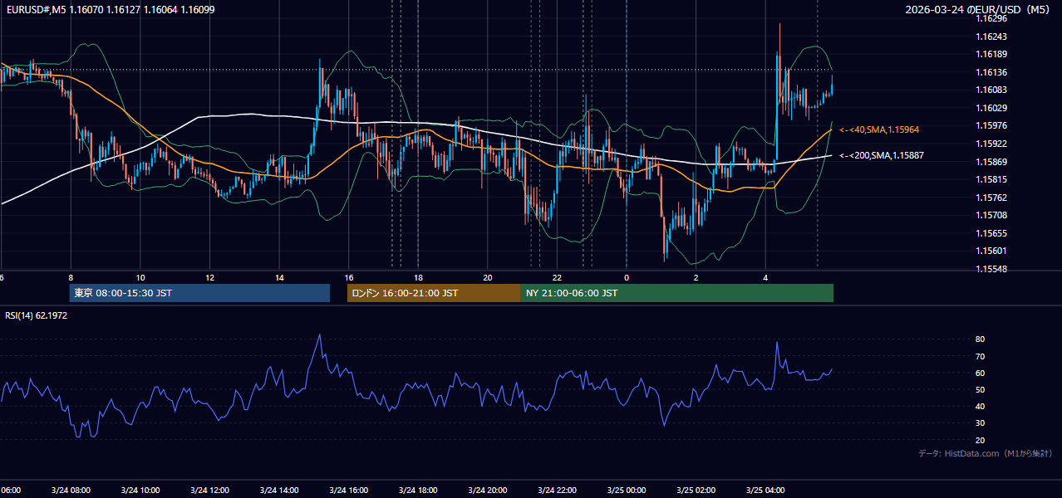Click RSI scale value 40

pyautogui.click(x=980, y=406)
